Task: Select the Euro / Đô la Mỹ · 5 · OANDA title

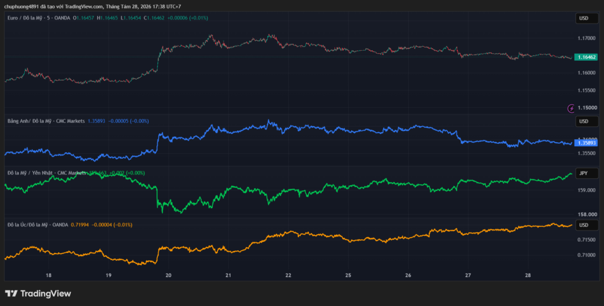Action: click(39, 18)
